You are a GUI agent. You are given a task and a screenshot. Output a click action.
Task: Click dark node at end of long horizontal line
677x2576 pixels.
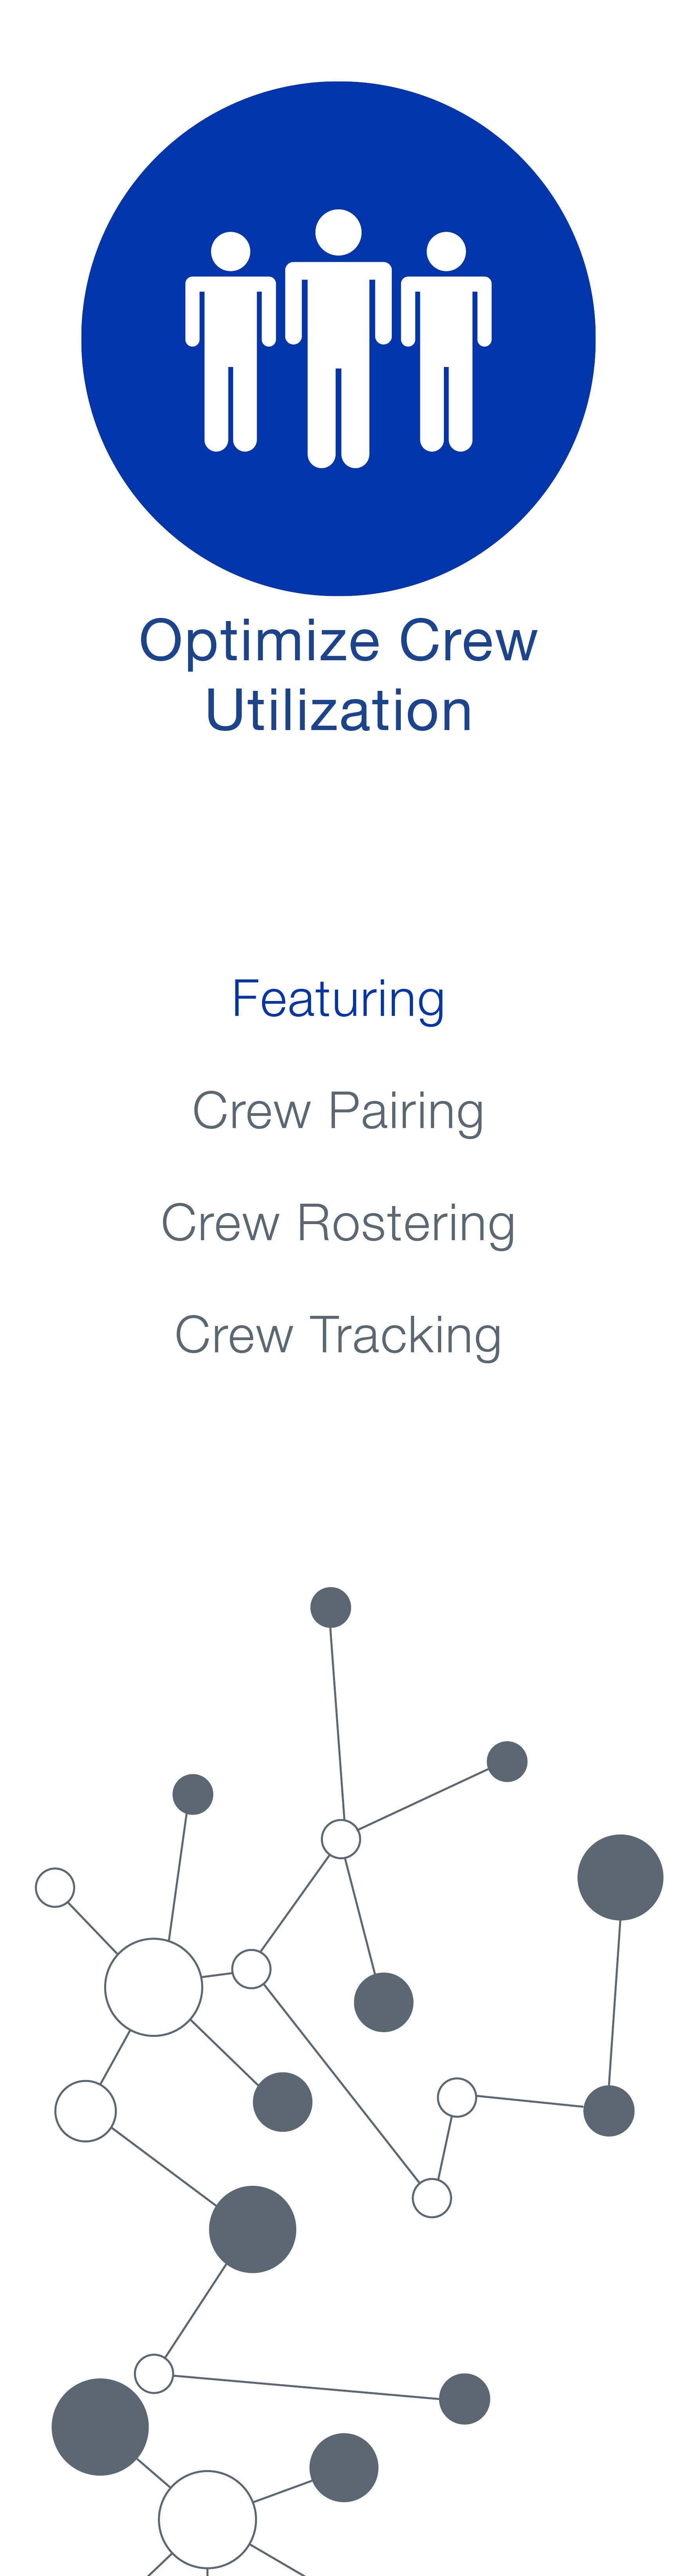pyautogui.click(x=464, y=2398)
